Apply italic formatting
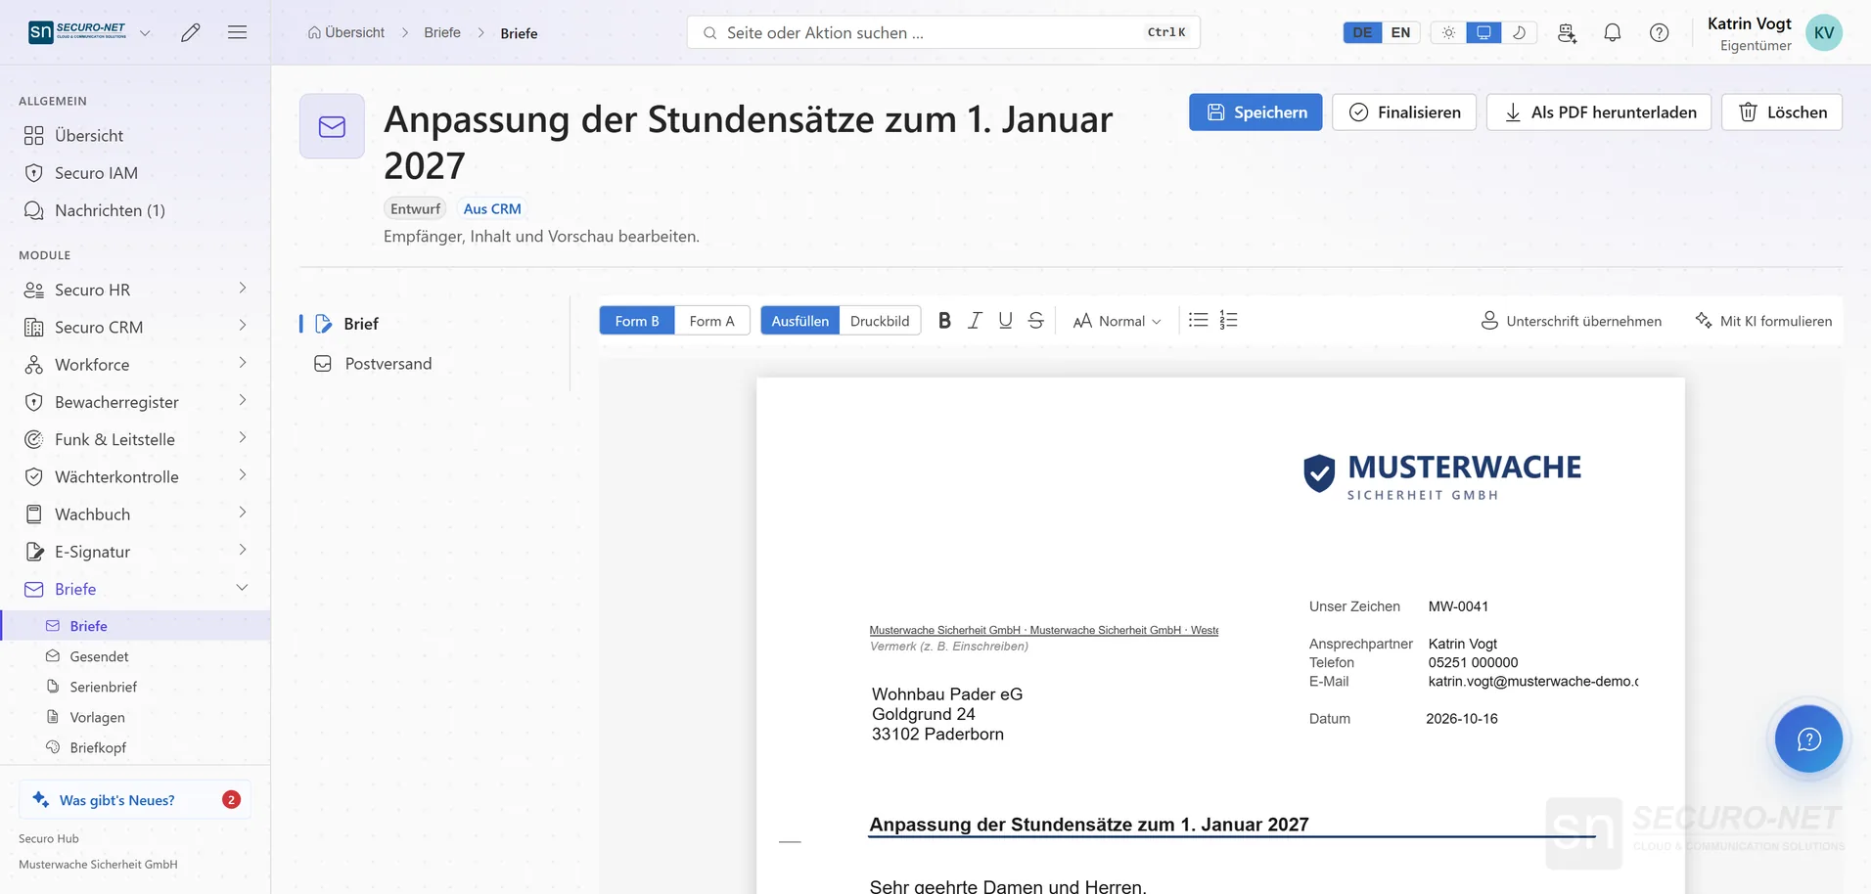Viewport: 1871px width, 894px height. (x=975, y=321)
